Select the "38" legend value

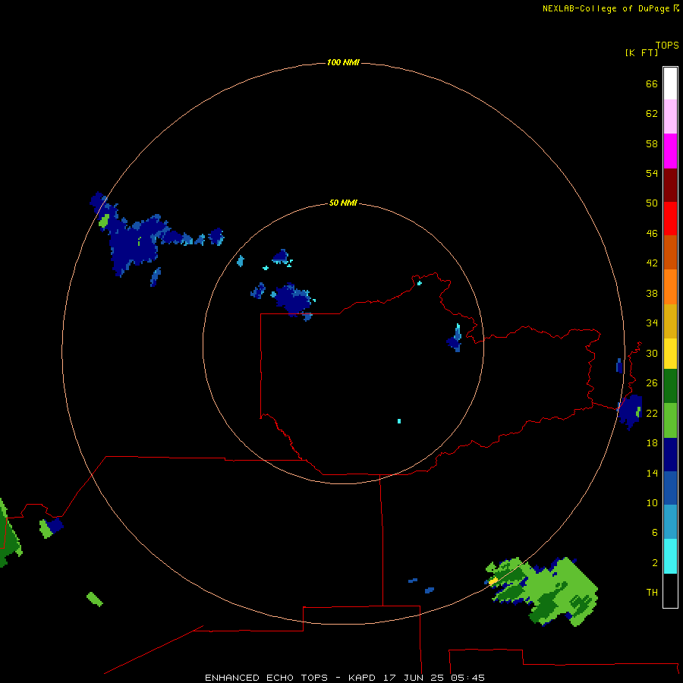(x=652, y=293)
